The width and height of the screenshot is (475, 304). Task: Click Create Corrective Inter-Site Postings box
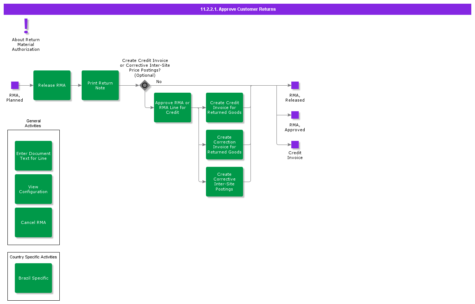pos(225,182)
